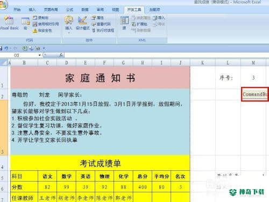Click the Office button logo
This screenshot has width=269, height=202.
4,5
